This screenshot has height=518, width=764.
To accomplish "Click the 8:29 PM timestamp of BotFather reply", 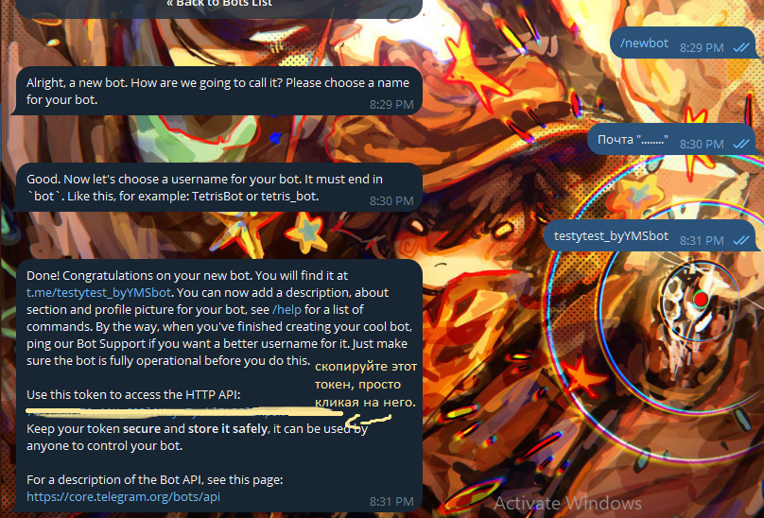I will coord(391,104).
